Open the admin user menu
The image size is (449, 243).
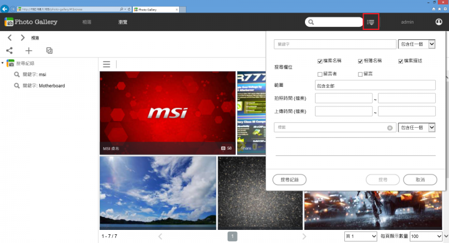point(407,22)
